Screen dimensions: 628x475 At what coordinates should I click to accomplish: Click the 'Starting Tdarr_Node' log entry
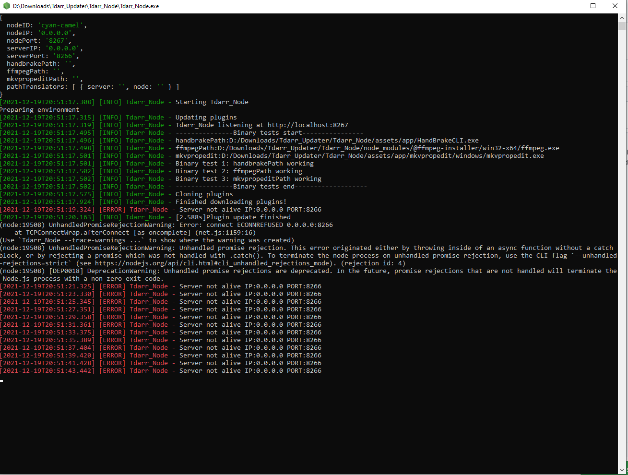213,102
